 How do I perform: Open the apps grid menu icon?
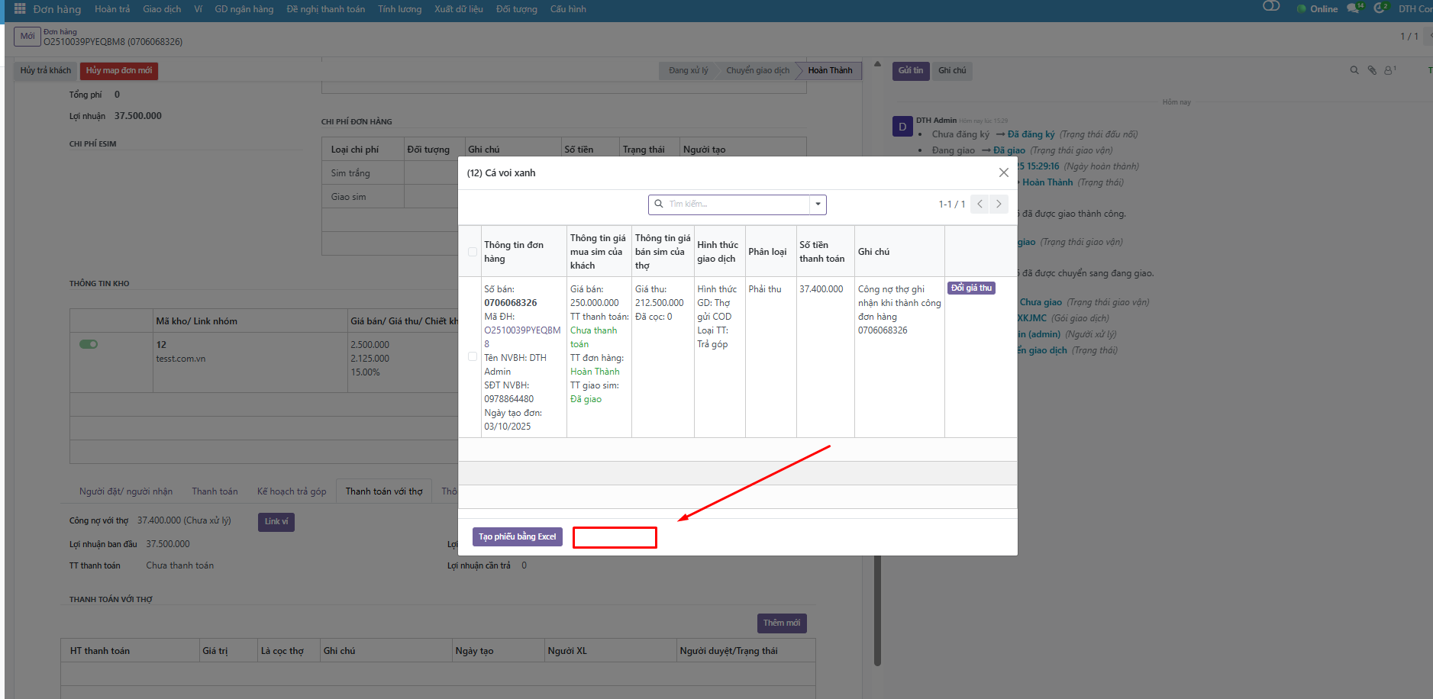[x=20, y=9]
